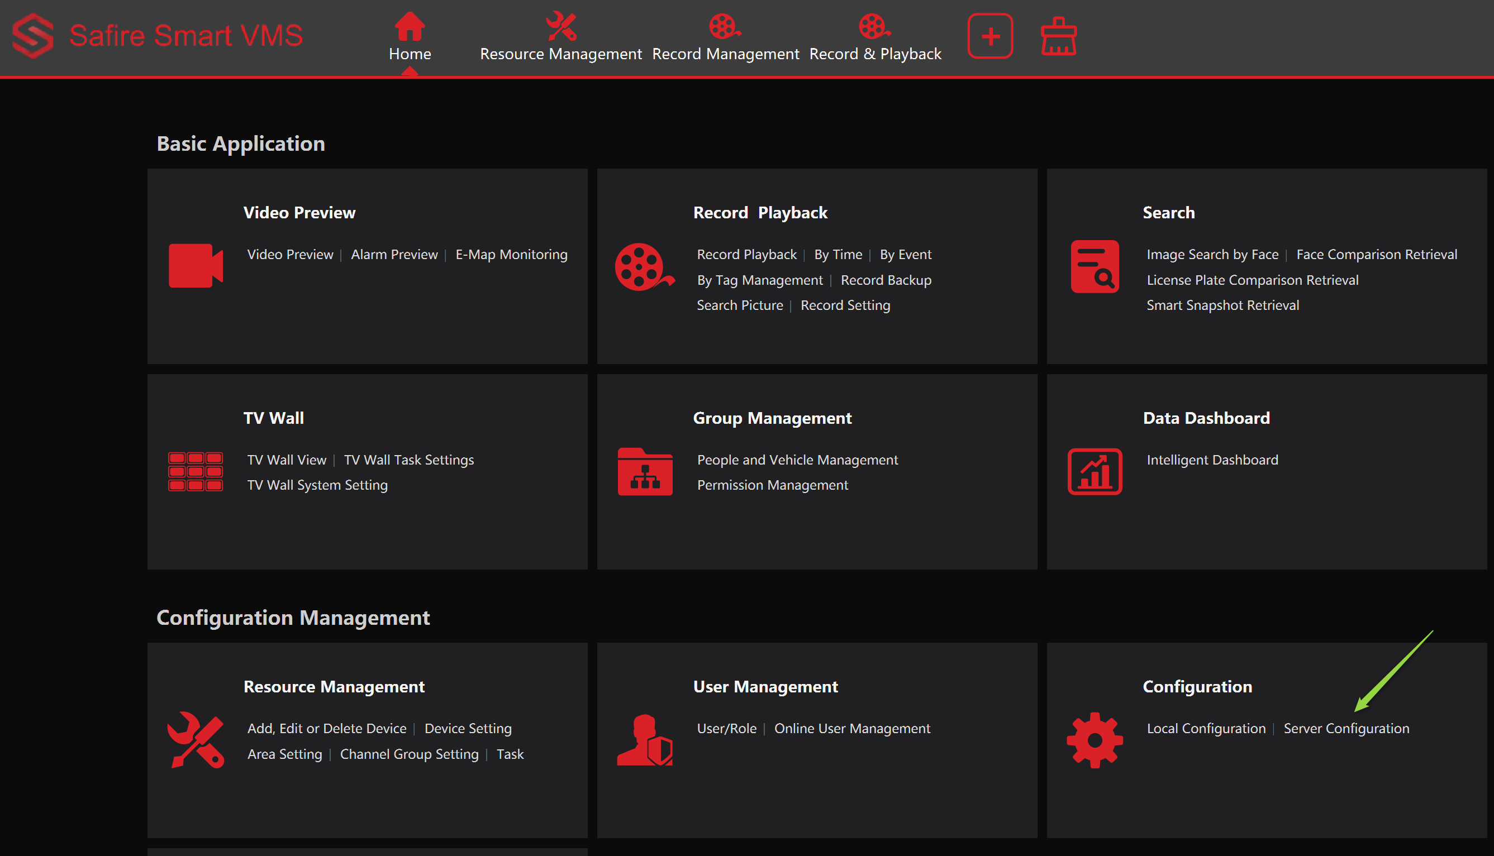Click the Video Preview tile heading
Screen dimensions: 1494x856
click(299, 213)
